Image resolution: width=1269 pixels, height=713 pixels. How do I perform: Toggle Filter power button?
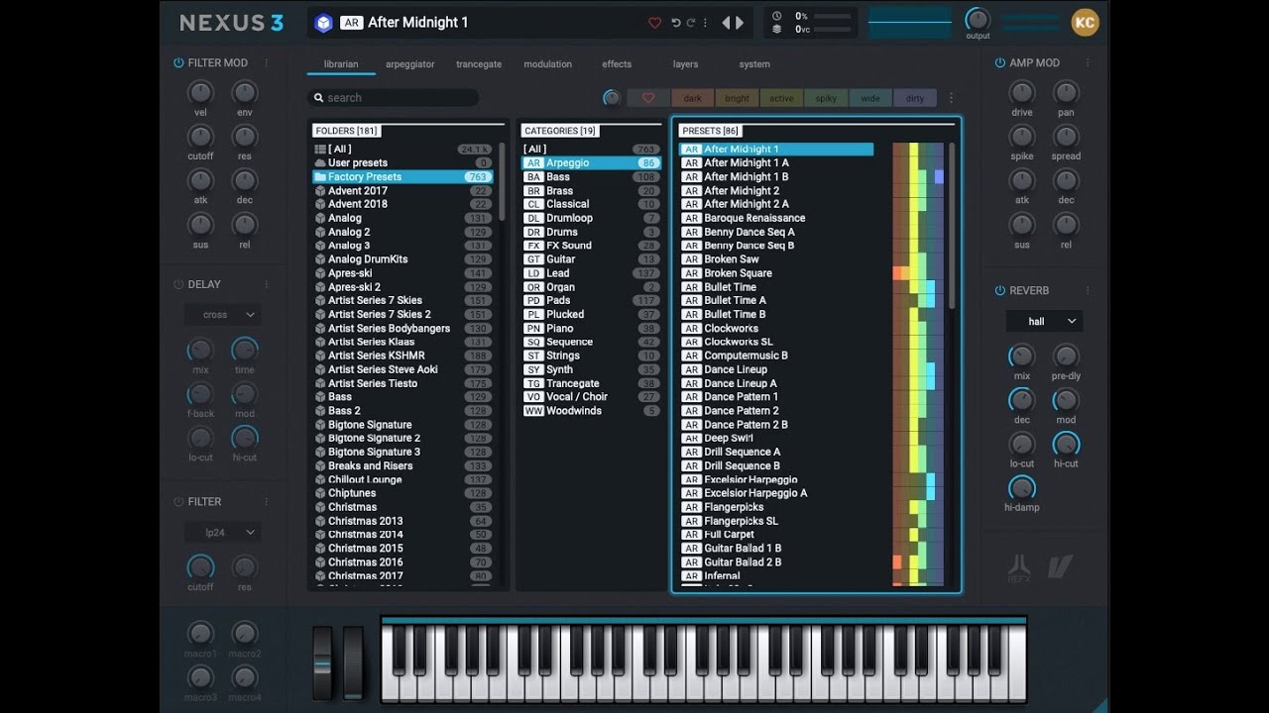178,501
